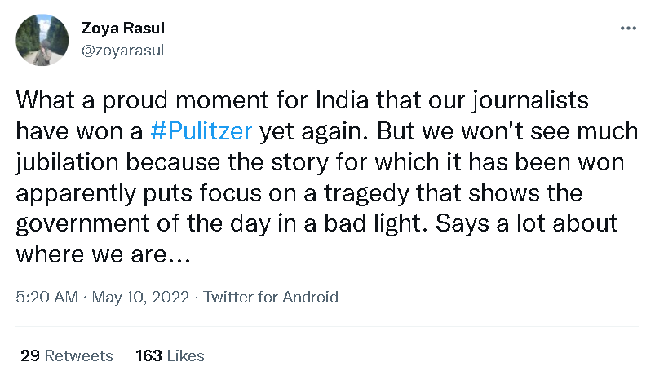The image size is (655, 375).
Task: Click the number 163 beside Likes
Action: [x=148, y=356]
